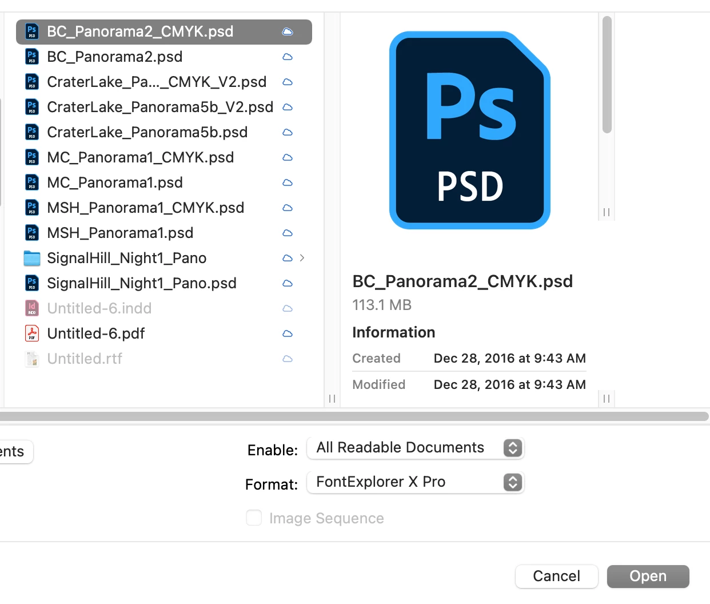The height and width of the screenshot is (604, 710).
Task: Click the PSD icon for MSH_Panorama1.psd
Action: point(32,233)
